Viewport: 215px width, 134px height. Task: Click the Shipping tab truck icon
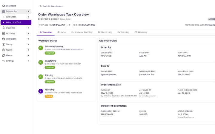[x=119, y=32]
